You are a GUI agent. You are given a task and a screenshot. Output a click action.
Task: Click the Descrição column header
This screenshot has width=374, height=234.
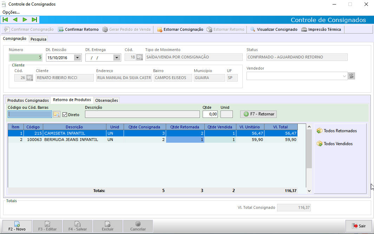[74, 127]
